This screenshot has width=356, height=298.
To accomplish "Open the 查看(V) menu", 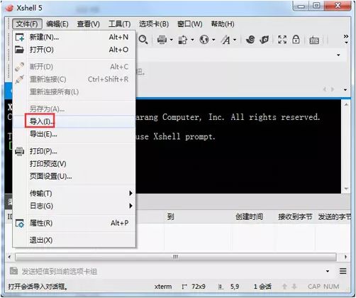I will 89,24.
